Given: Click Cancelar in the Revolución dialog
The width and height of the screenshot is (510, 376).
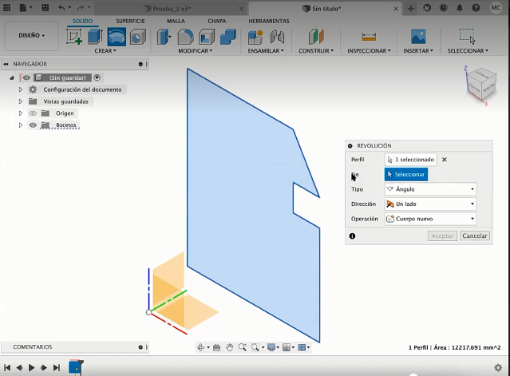Looking at the screenshot, I should pos(475,235).
